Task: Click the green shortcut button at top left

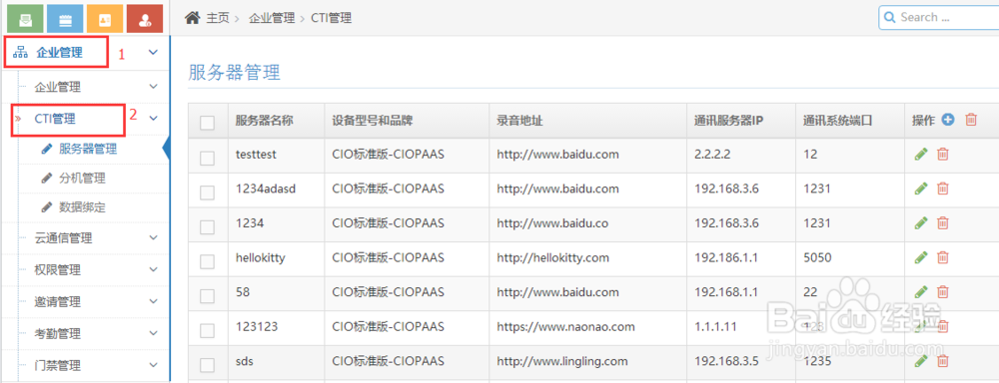Action: (x=25, y=18)
